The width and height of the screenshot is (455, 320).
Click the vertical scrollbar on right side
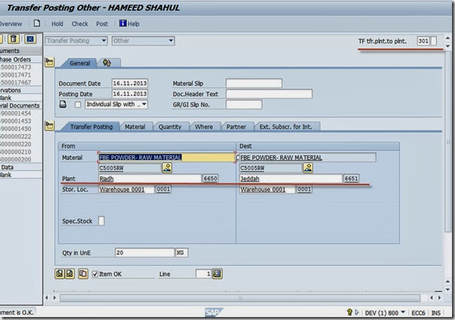tap(447, 142)
